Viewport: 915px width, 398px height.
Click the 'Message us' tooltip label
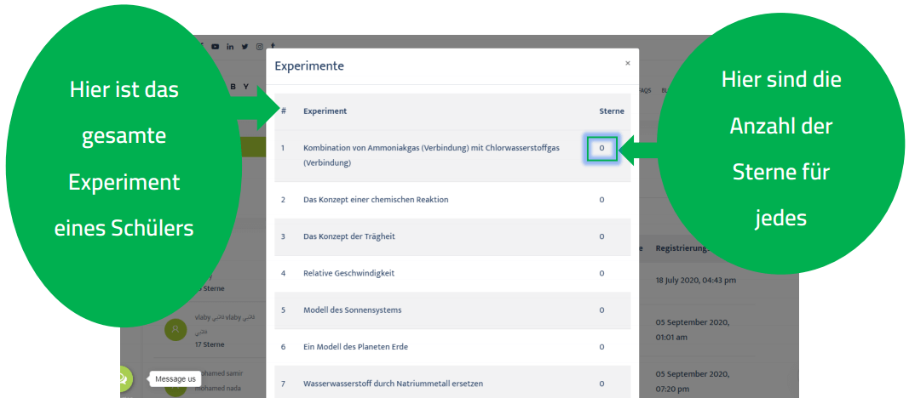[176, 379]
